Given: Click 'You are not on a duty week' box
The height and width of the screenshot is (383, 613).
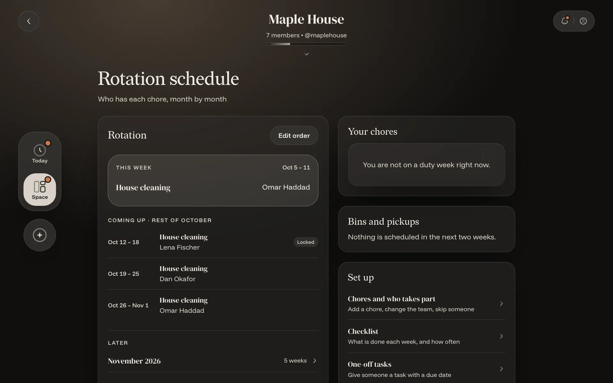Looking at the screenshot, I should point(427,165).
